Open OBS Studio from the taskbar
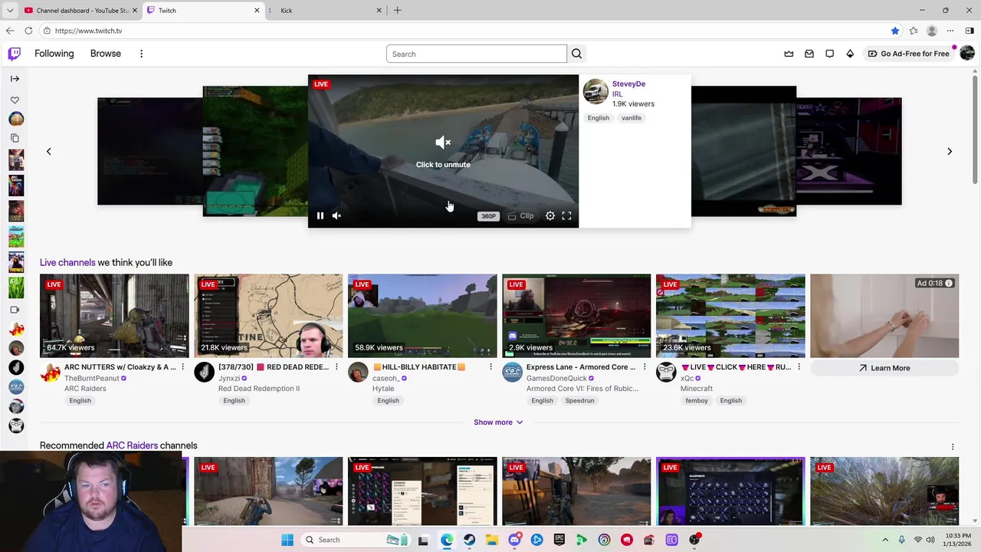Image resolution: width=981 pixels, height=552 pixels. [694, 540]
